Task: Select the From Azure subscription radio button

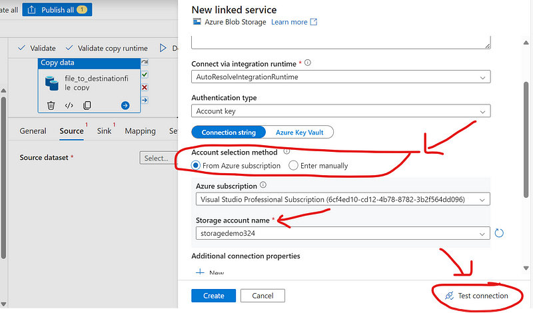Action: 195,166
